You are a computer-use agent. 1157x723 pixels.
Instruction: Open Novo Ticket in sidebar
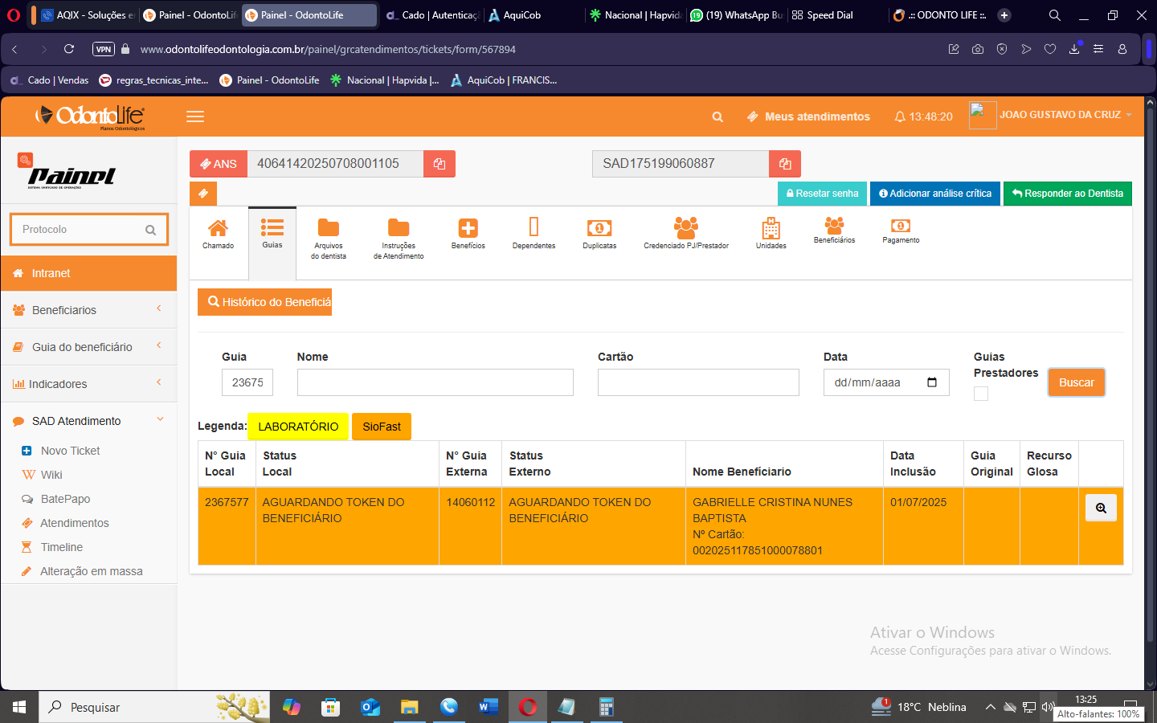tap(70, 451)
